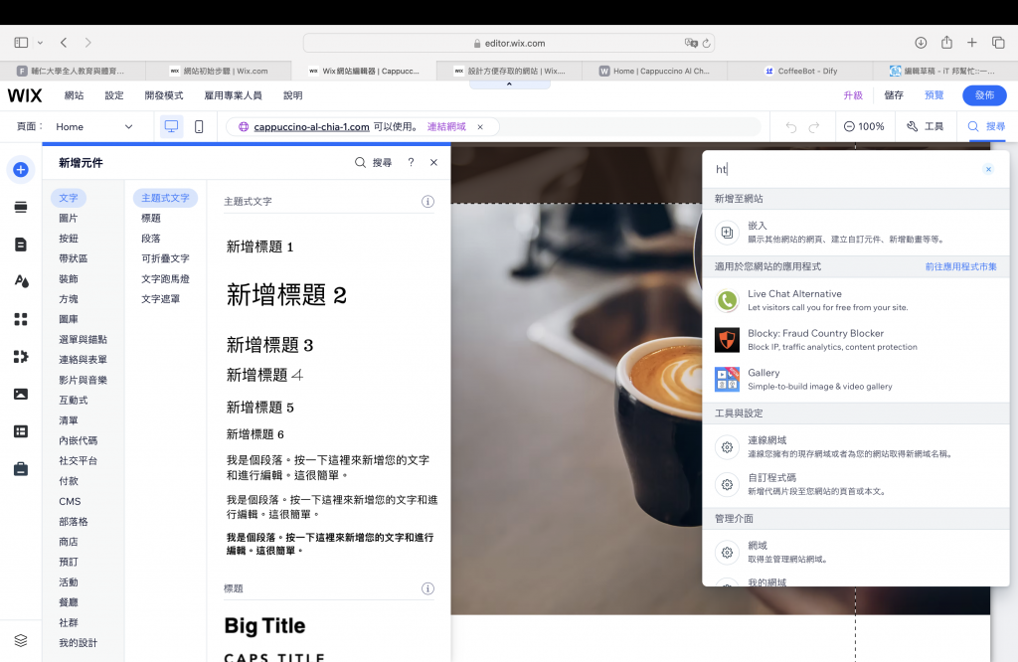Click the search input containing ht
1018x662 pixels.
point(844,169)
